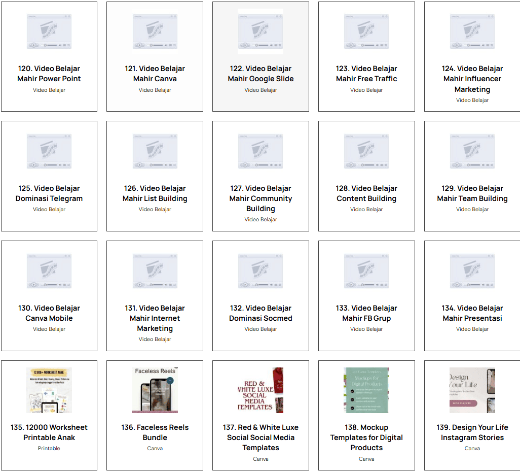The height and width of the screenshot is (472, 520).
Task: Click video icon above Canva Mobile
Action: coord(49,271)
